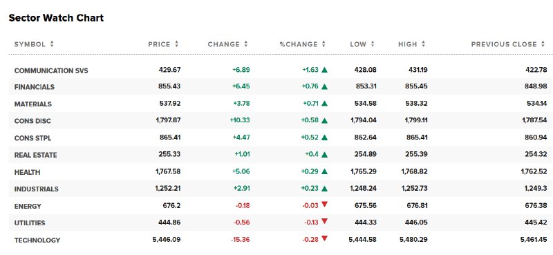Click the SYMBOL column header label
This screenshot has height=255, width=553.
click(x=30, y=44)
